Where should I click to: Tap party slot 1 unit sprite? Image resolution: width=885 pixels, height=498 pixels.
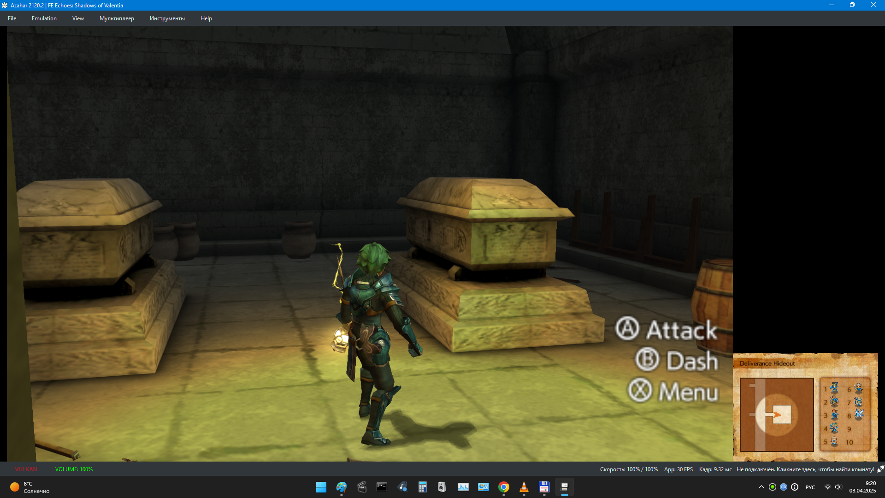click(x=834, y=388)
